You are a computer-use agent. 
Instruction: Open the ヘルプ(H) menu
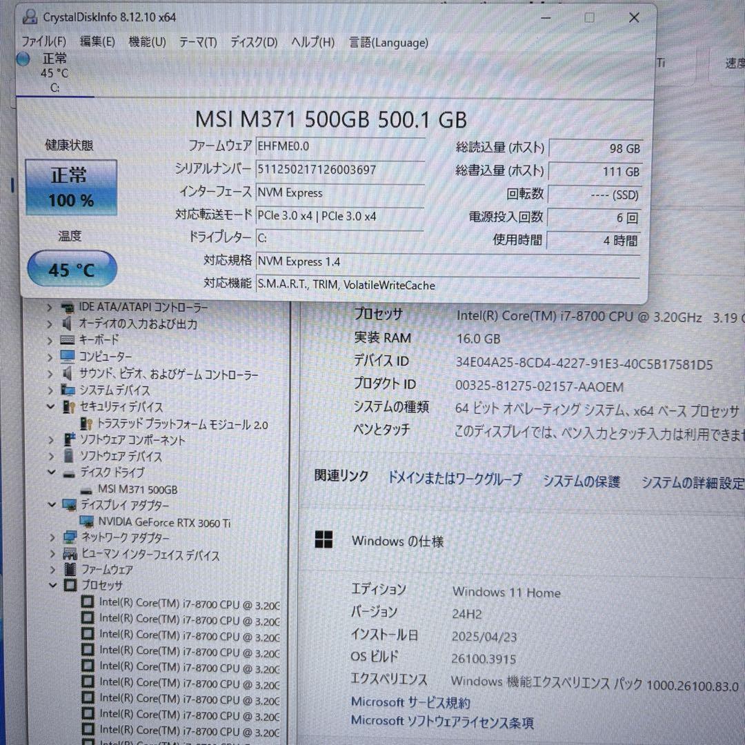click(x=313, y=42)
